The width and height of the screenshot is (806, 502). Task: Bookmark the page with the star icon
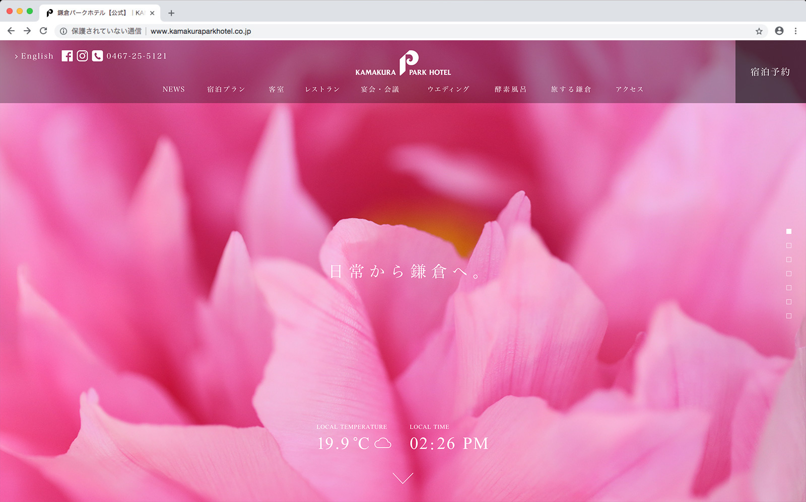tap(759, 31)
